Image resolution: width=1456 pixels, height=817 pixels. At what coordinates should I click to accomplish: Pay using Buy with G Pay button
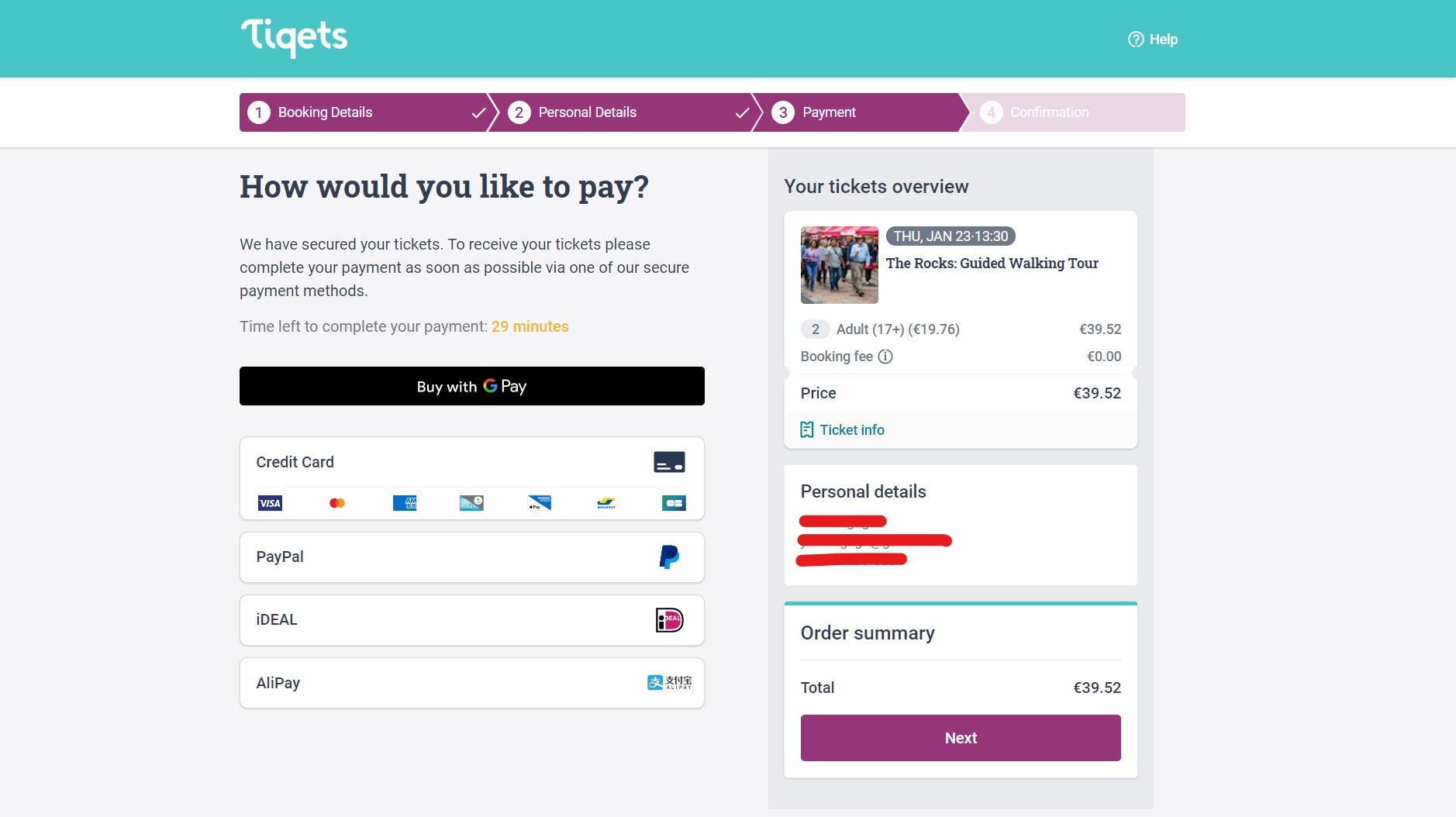[x=472, y=386]
